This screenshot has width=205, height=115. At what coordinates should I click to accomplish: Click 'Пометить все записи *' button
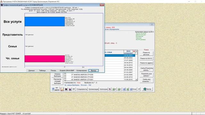pyautogui.click(x=146, y=75)
